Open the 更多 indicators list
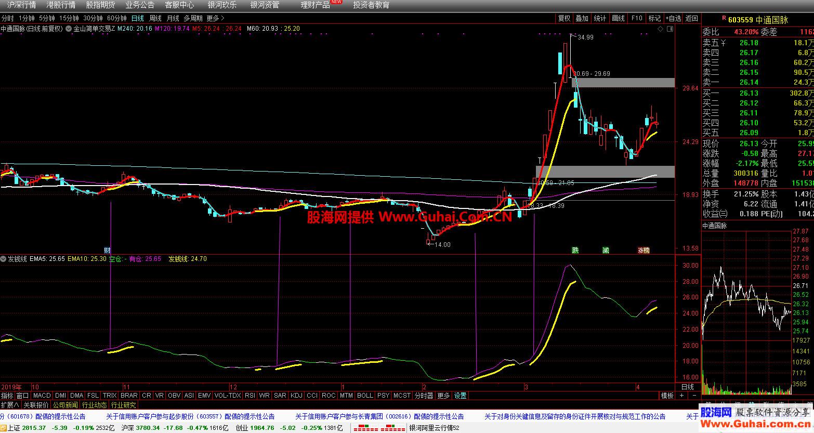The height and width of the screenshot is (433, 814). click(x=443, y=396)
